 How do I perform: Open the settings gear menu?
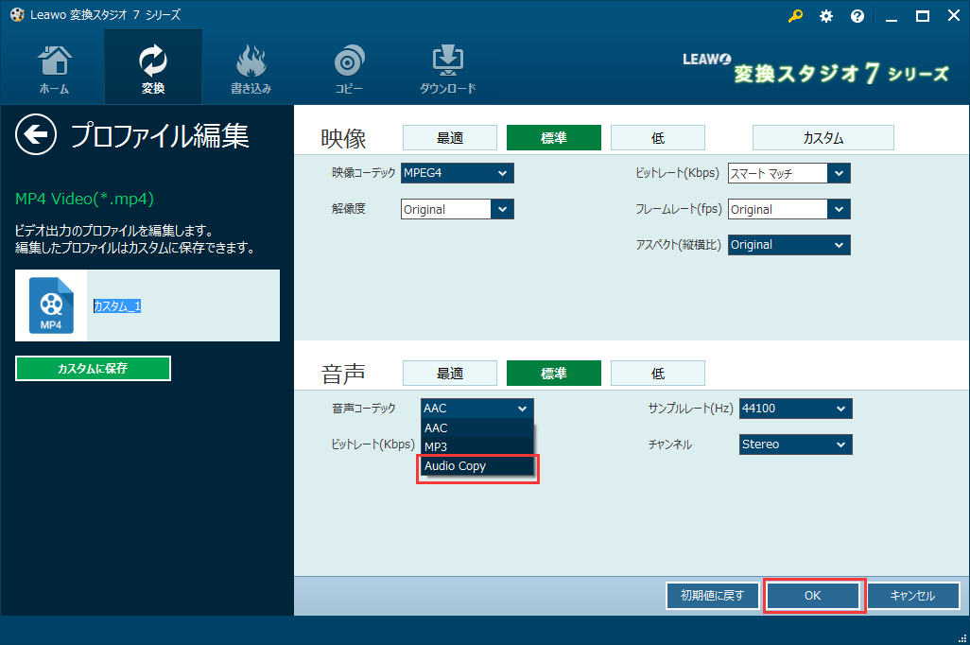point(825,15)
